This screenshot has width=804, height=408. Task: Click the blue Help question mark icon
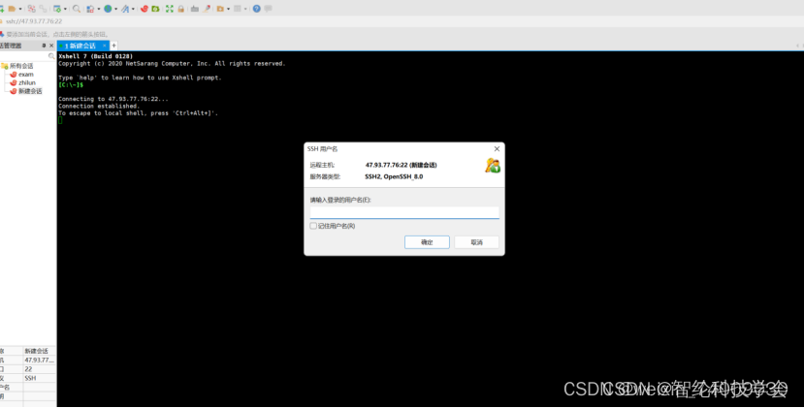click(256, 9)
